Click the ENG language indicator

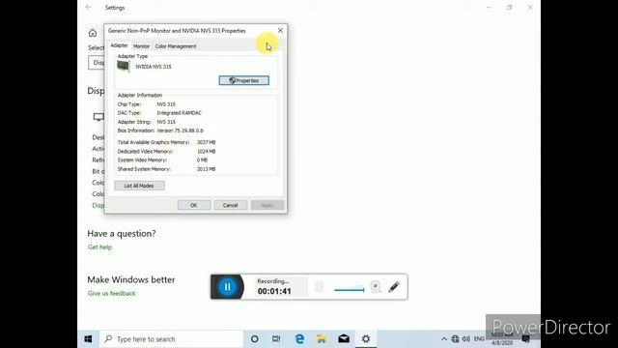pyautogui.click(x=479, y=339)
